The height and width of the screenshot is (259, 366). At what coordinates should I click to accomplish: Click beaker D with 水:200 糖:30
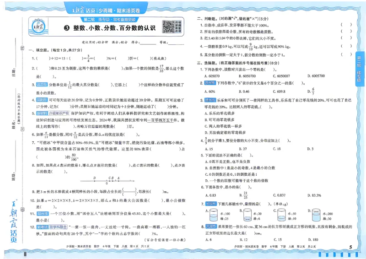pos(316,215)
